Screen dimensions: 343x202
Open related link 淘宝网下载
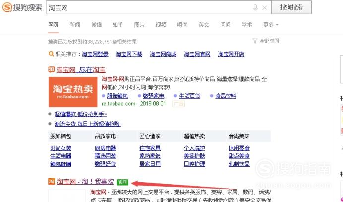(129, 54)
